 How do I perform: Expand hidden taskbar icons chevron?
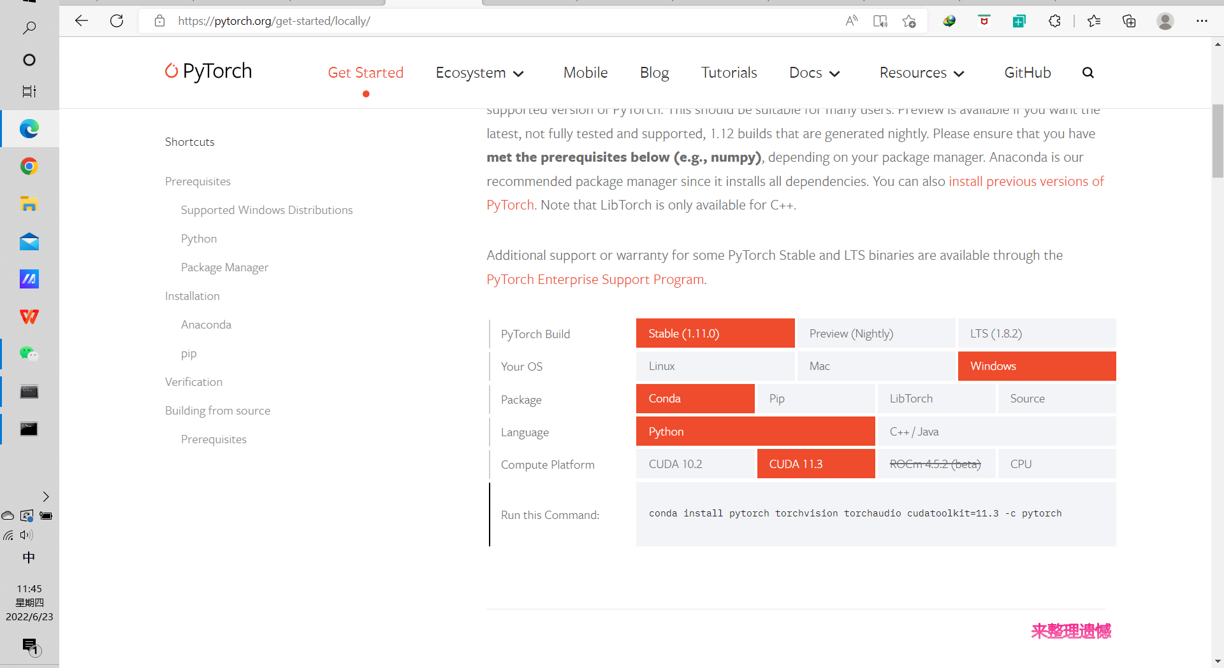tap(46, 497)
